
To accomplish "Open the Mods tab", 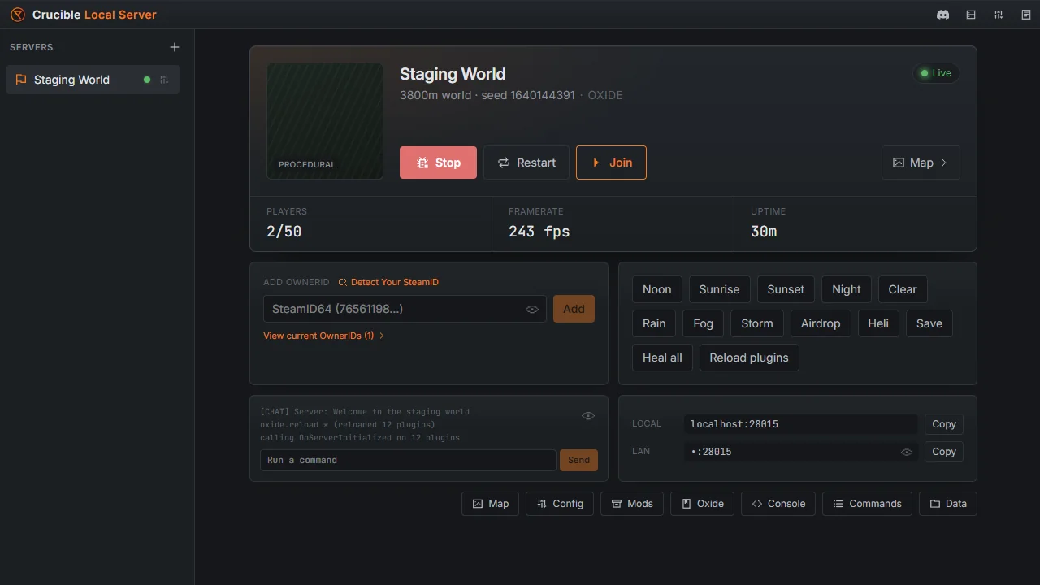I will pyautogui.click(x=632, y=504).
